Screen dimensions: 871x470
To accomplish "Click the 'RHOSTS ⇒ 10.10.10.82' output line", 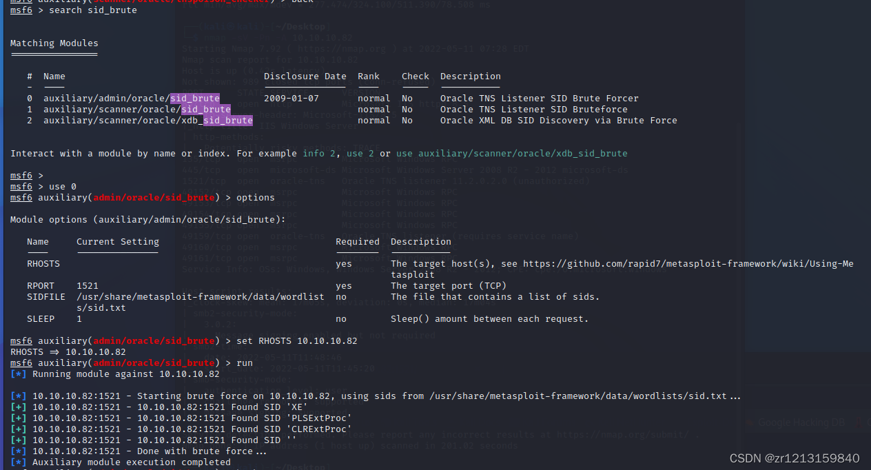I will 68,352.
